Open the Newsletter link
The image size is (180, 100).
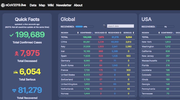(64, 5)
